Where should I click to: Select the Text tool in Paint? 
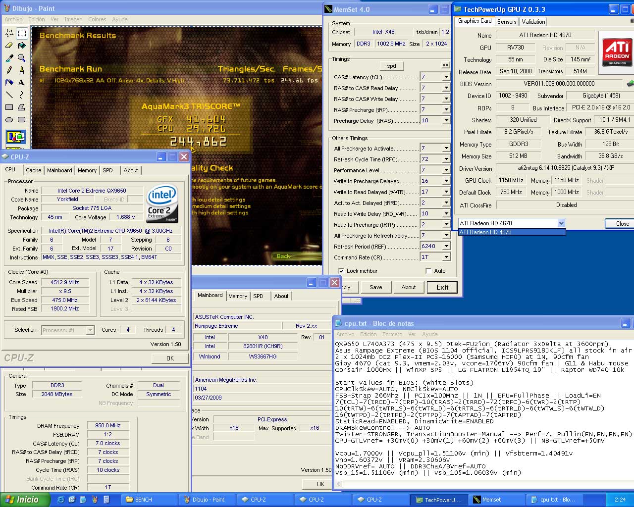pos(21,83)
